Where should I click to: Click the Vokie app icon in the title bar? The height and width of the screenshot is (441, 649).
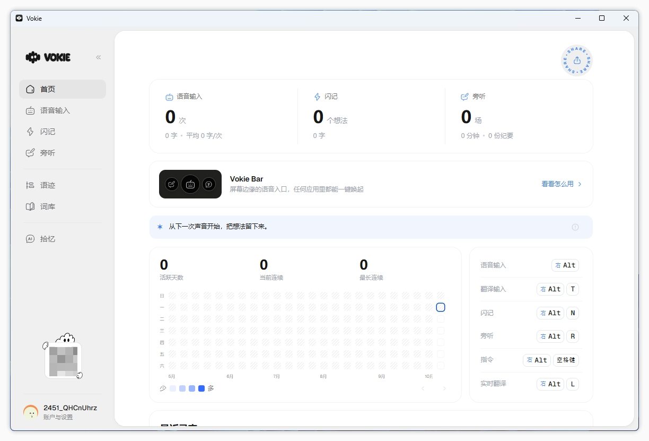click(19, 18)
